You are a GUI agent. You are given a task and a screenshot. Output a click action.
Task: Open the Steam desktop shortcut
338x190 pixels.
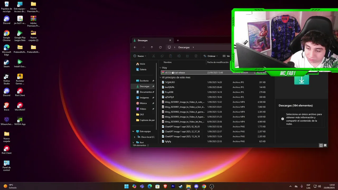(7, 64)
